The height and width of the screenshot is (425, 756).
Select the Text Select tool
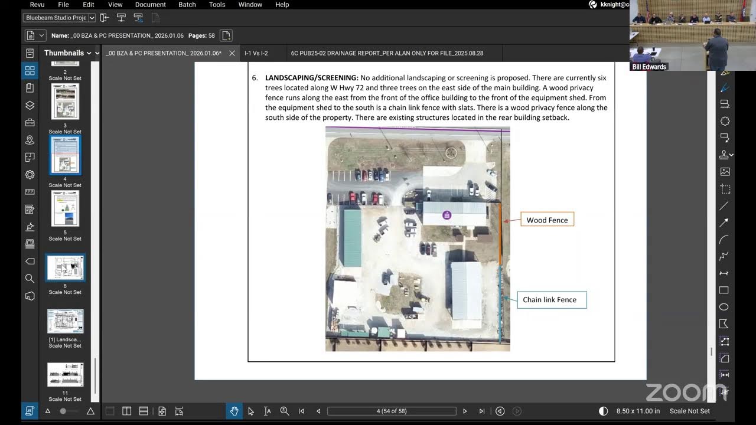(267, 411)
